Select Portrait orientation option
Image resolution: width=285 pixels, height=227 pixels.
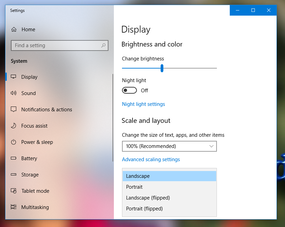pos(169,187)
